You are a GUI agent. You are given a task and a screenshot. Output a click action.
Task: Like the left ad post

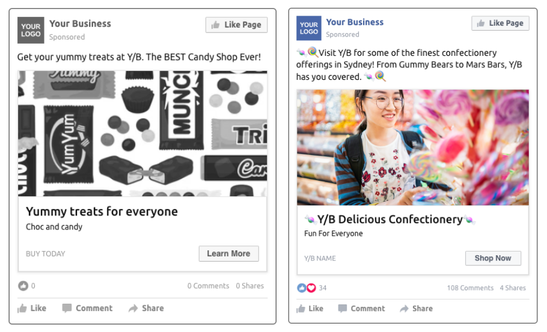coord(32,308)
